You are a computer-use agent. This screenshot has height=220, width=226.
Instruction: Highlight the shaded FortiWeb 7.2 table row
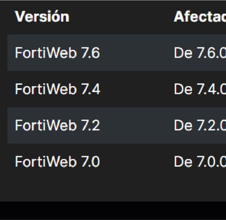coord(116,126)
